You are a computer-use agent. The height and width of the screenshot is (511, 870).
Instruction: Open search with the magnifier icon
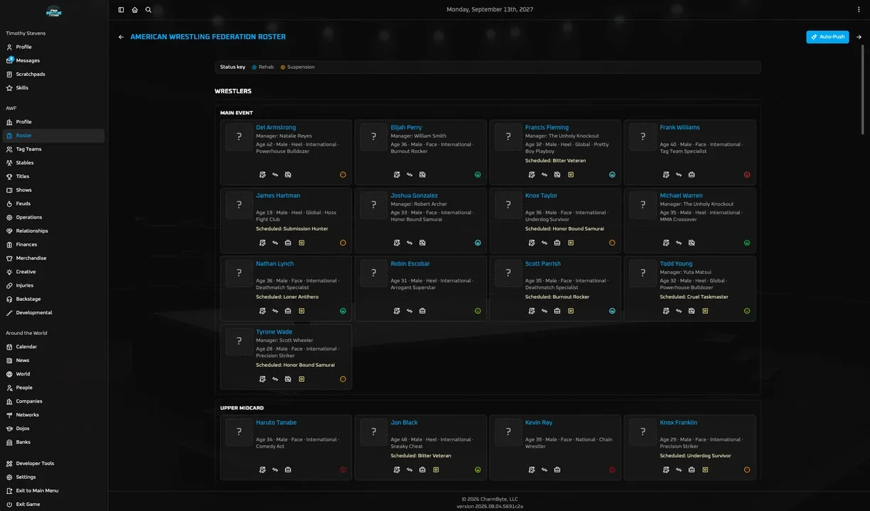point(148,10)
